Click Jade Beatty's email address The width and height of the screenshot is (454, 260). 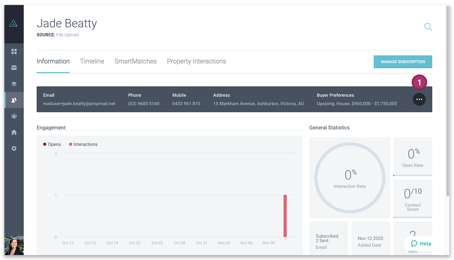click(79, 103)
